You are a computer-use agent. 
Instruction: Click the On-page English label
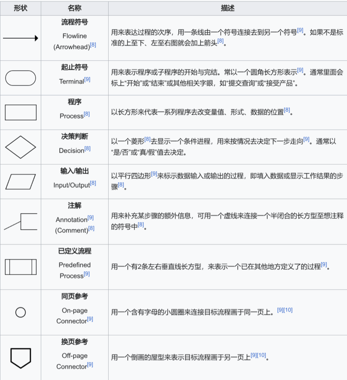[75, 311]
